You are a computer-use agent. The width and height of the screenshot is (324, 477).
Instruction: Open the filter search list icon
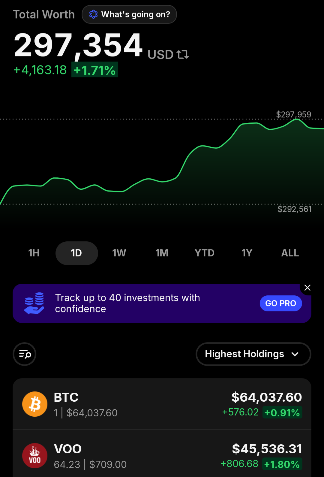coord(25,354)
